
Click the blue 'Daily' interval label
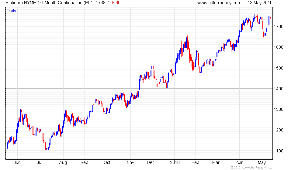click(12, 11)
